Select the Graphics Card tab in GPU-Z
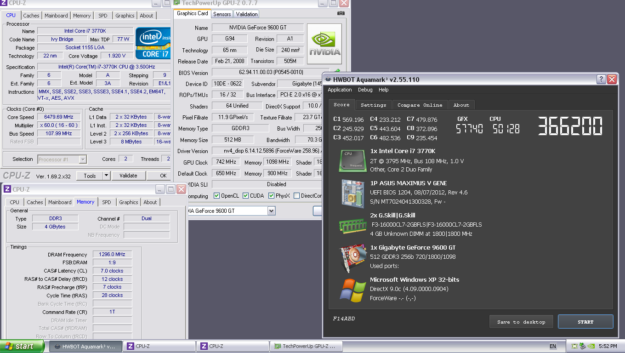The image size is (625, 353). pos(193,13)
